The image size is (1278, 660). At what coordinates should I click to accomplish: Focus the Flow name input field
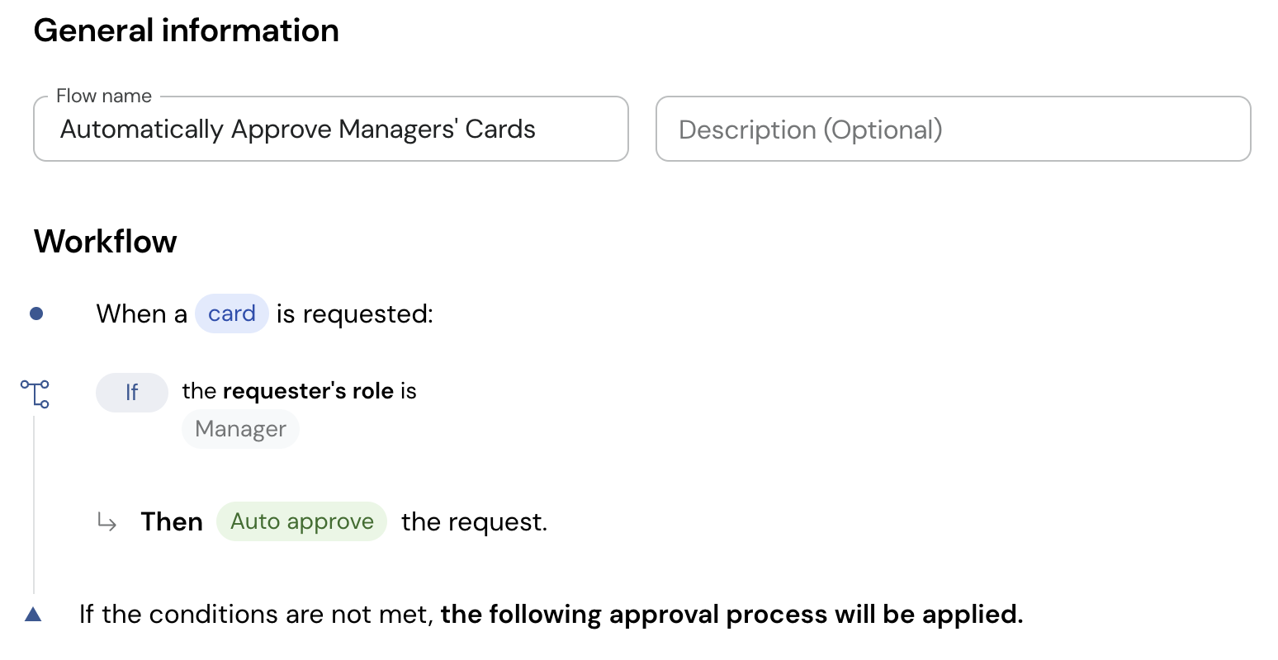(x=331, y=130)
